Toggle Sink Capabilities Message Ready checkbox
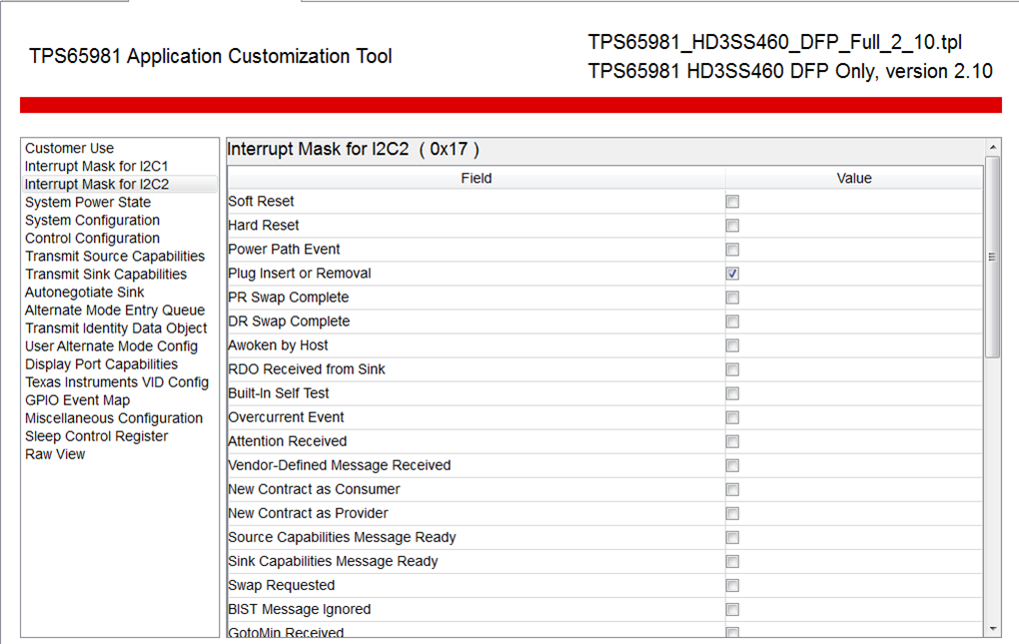Image resolution: width=1019 pixels, height=644 pixels. (x=732, y=562)
